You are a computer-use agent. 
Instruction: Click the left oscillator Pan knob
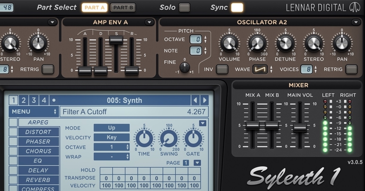point(38,44)
